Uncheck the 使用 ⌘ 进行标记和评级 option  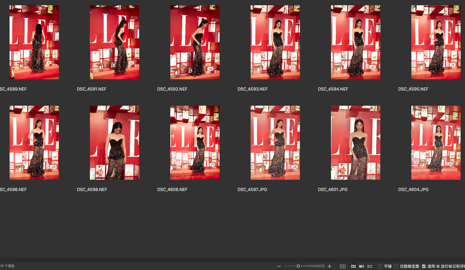[x=424, y=266]
